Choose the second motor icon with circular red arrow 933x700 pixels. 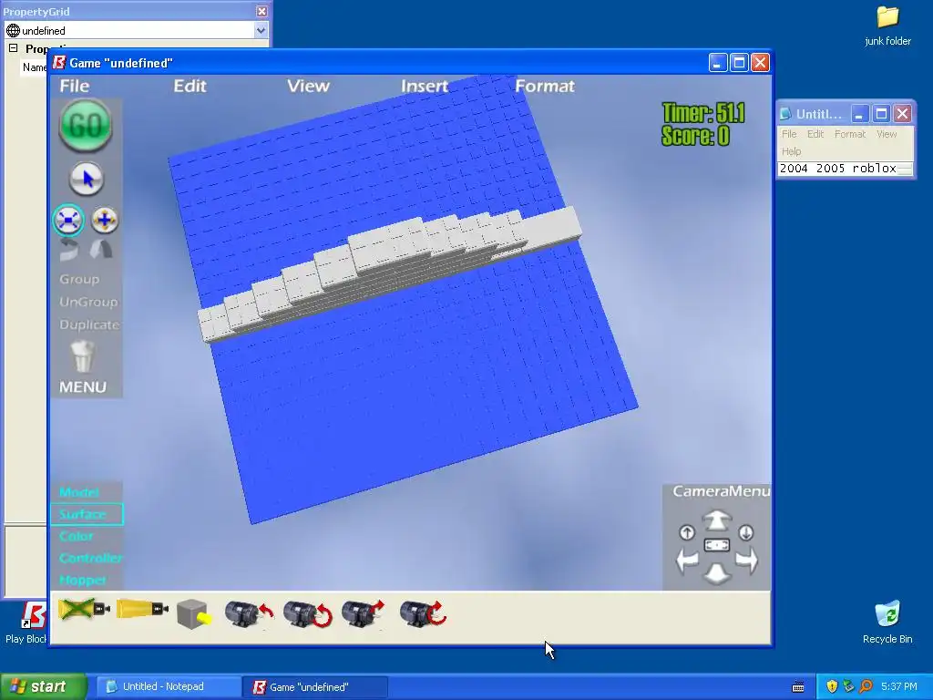[x=307, y=613]
